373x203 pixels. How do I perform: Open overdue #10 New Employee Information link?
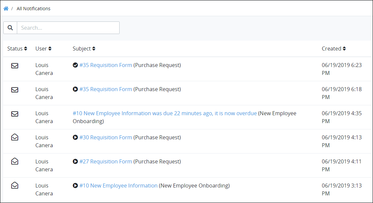pyautogui.click(x=165, y=114)
